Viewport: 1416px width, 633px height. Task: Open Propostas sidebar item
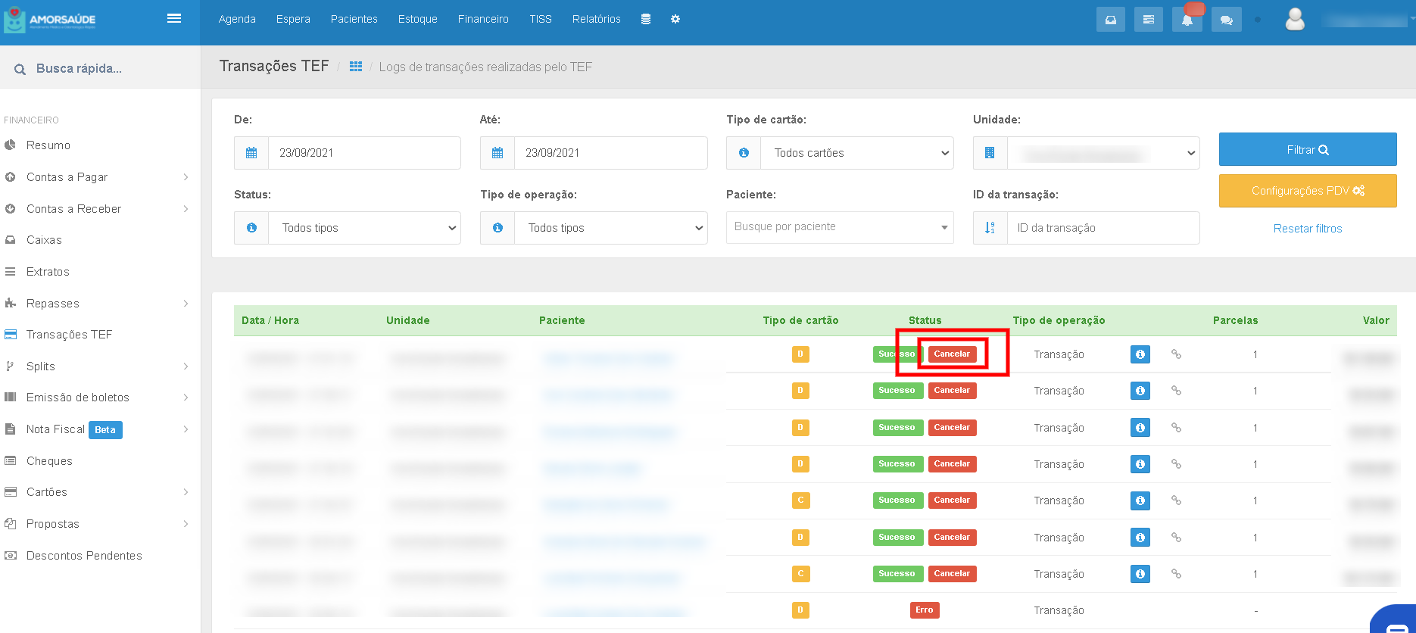click(x=100, y=524)
